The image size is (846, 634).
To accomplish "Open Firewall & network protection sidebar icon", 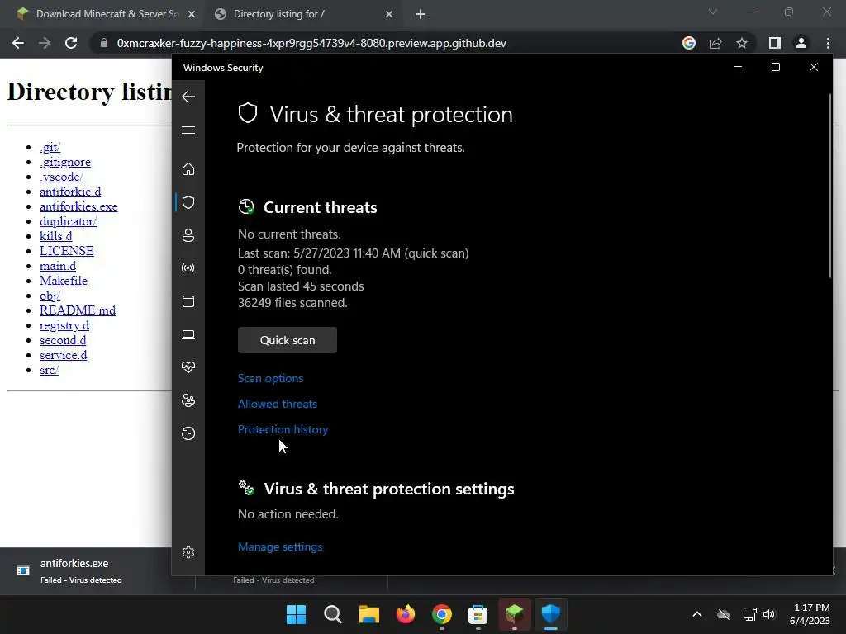I will click(x=188, y=268).
